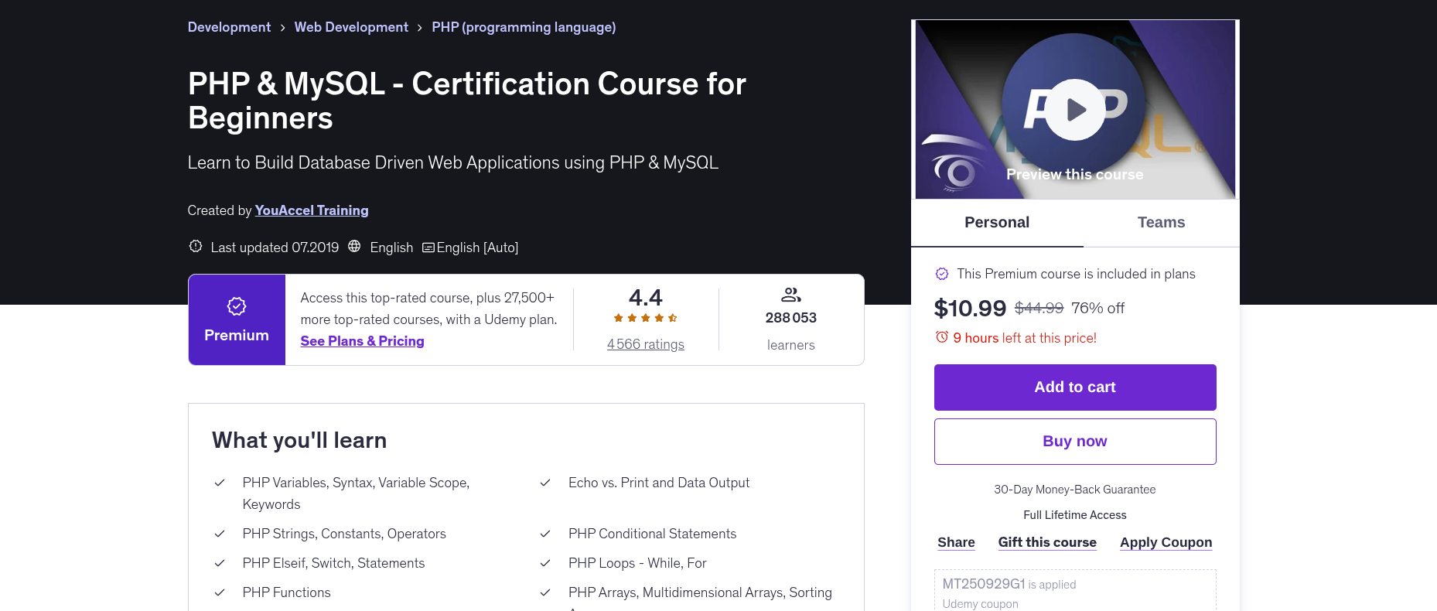
Task: Click the Share link
Action: click(956, 542)
